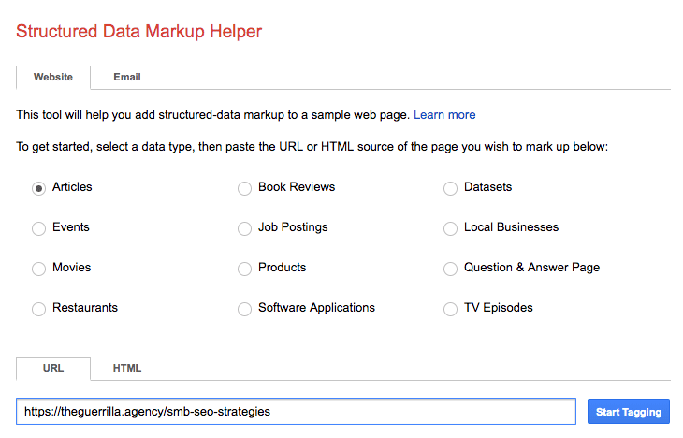Select Software Applications data type
This screenshot has width=683, height=438.
pyautogui.click(x=244, y=309)
